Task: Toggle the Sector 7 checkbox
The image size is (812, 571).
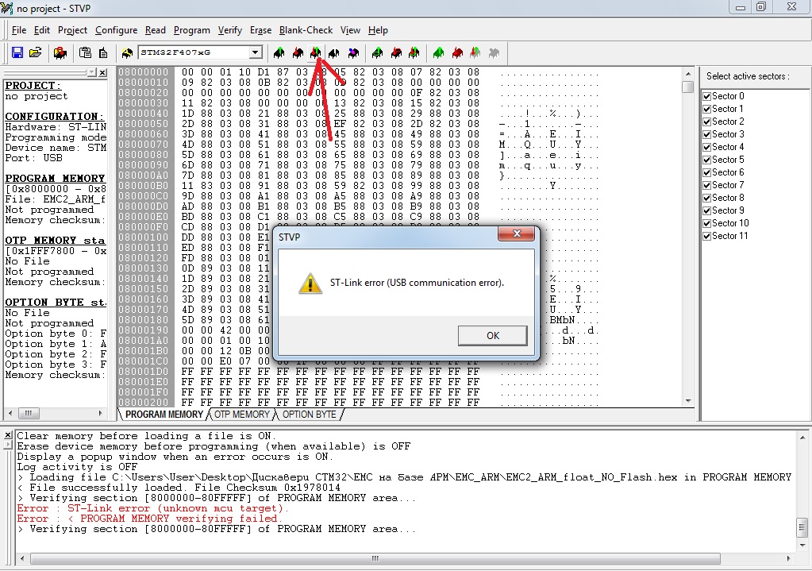Action: 706,185
